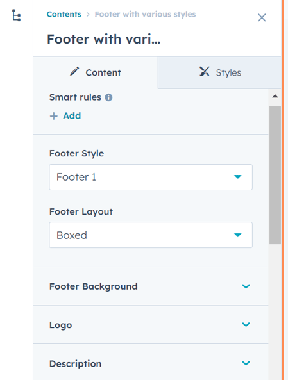Click the vertical scrollbar thumb
The width and height of the screenshot is (288, 380).
pos(275,175)
